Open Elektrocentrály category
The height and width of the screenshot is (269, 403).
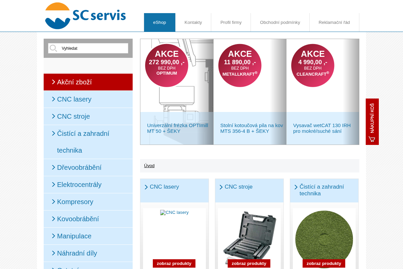tap(88, 185)
